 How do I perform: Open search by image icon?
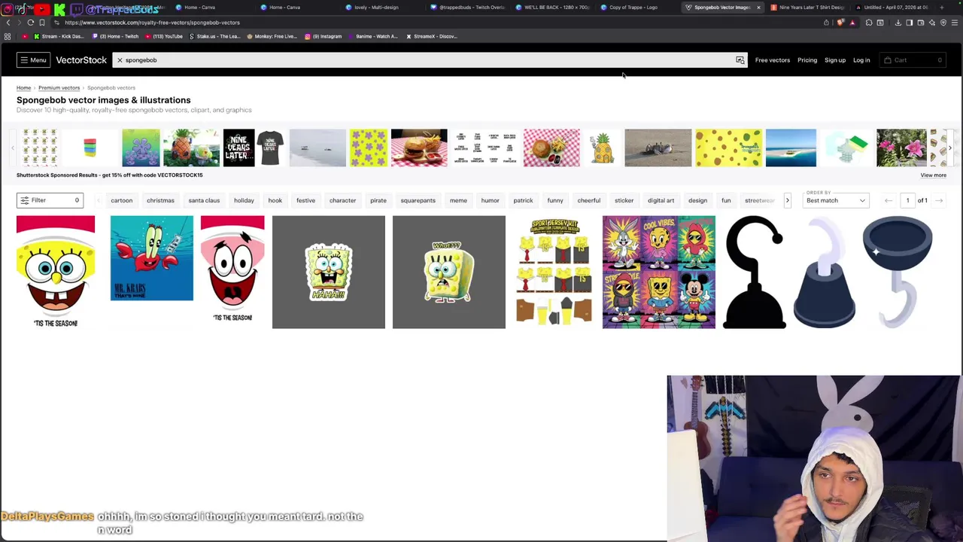point(740,60)
